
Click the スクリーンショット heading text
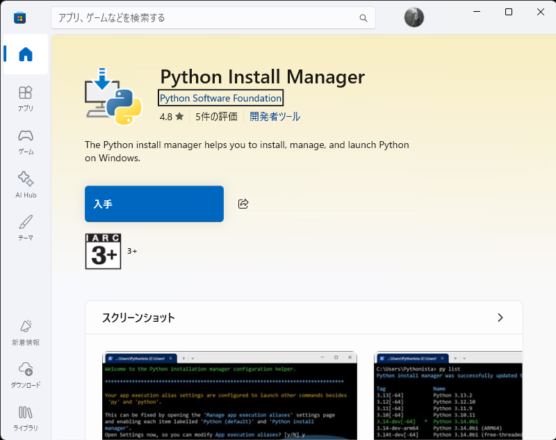(138, 318)
